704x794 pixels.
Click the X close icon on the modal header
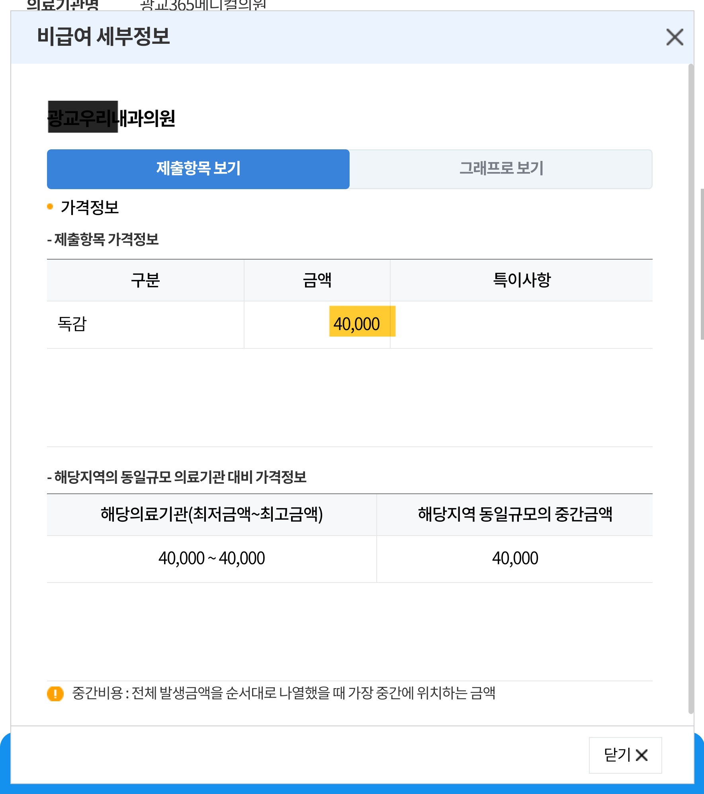click(676, 38)
